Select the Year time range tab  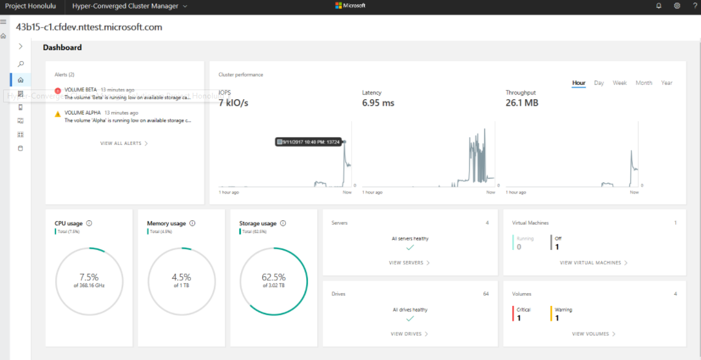[667, 83]
